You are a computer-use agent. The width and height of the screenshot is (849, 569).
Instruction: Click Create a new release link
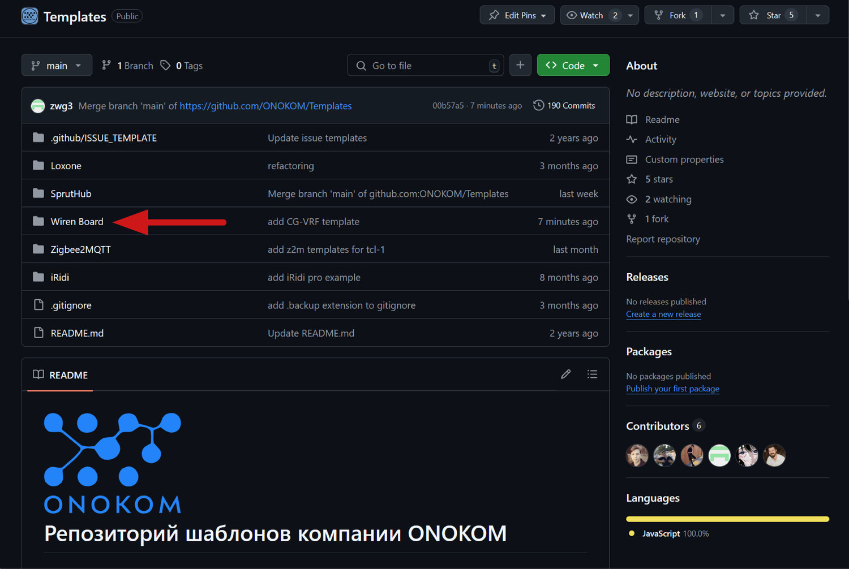point(663,314)
